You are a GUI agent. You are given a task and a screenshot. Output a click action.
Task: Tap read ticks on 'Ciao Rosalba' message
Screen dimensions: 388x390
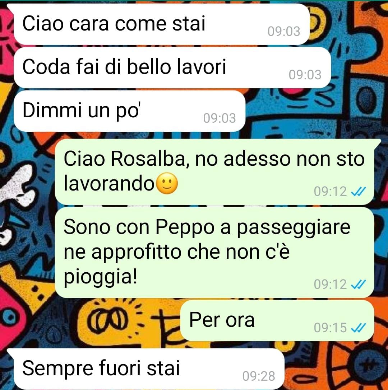[359, 192]
